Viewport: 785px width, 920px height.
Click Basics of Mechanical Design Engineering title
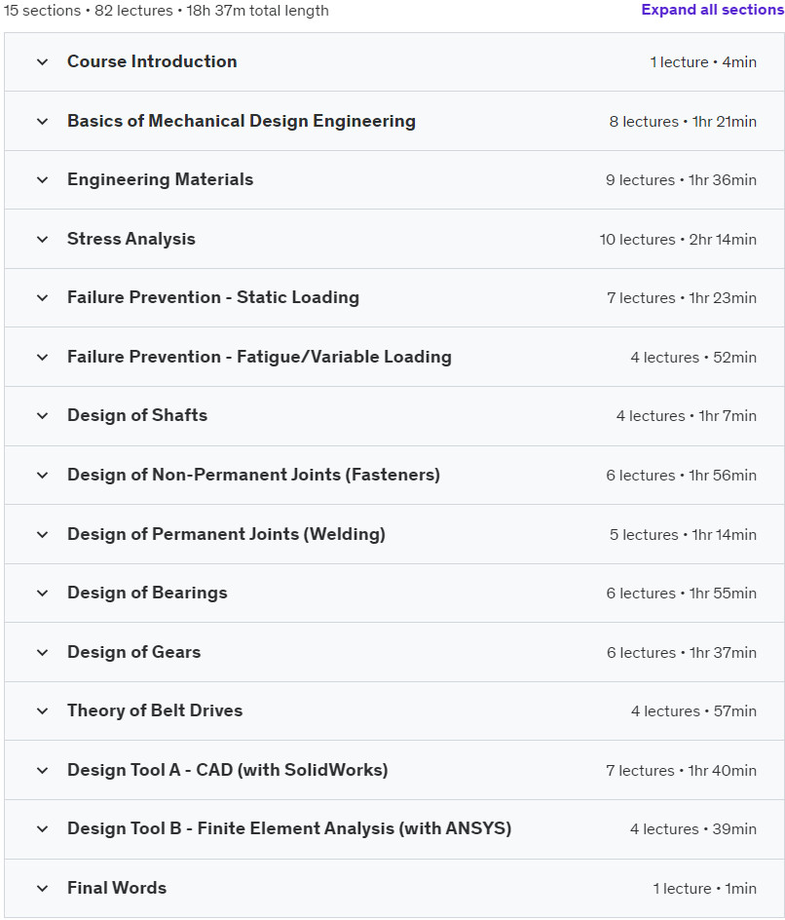pos(241,121)
